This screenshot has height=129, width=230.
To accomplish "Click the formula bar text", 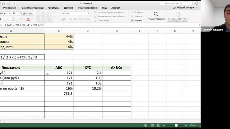I will [x=24, y=25].
